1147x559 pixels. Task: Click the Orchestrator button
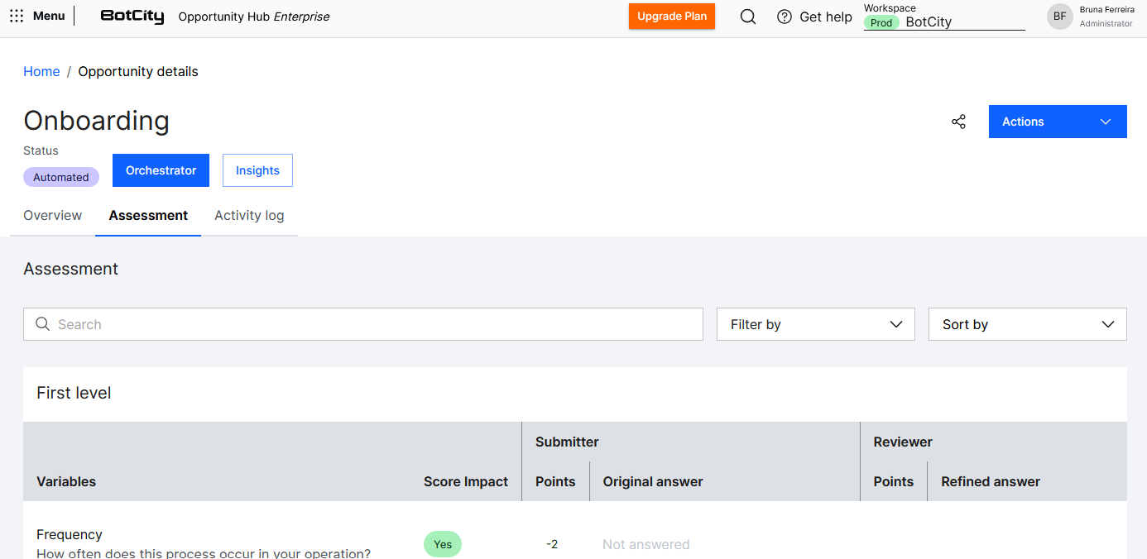tap(161, 170)
